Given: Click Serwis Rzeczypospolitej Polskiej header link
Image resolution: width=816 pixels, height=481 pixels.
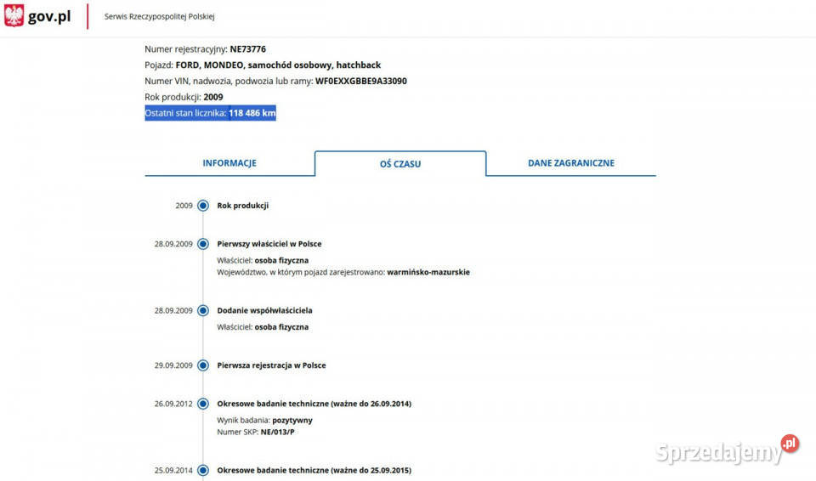Looking at the screenshot, I should click(x=159, y=17).
